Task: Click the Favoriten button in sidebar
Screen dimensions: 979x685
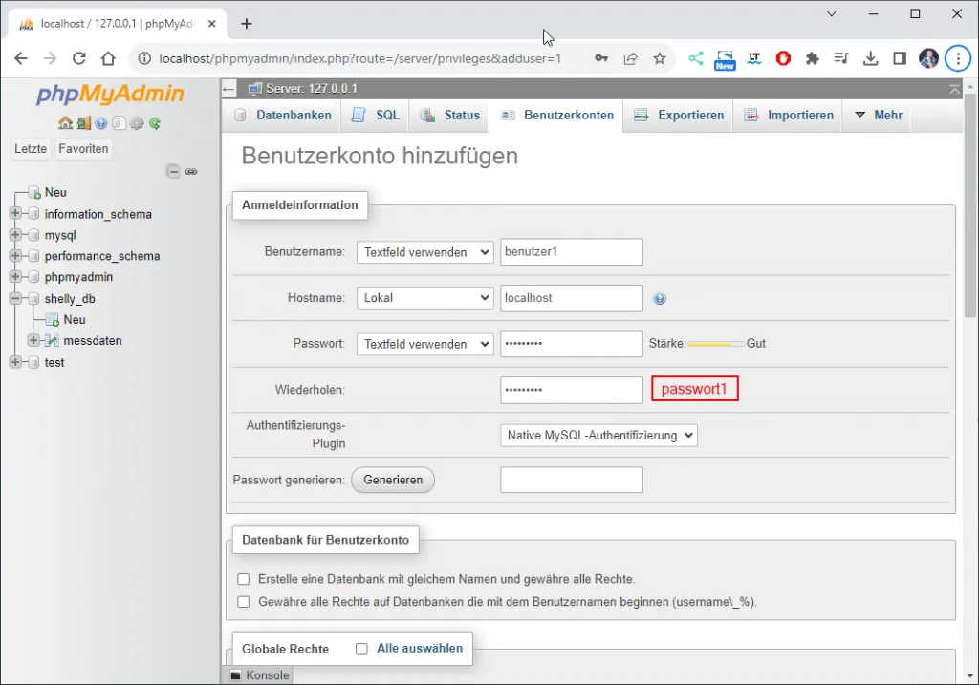Action: pyautogui.click(x=83, y=149)
